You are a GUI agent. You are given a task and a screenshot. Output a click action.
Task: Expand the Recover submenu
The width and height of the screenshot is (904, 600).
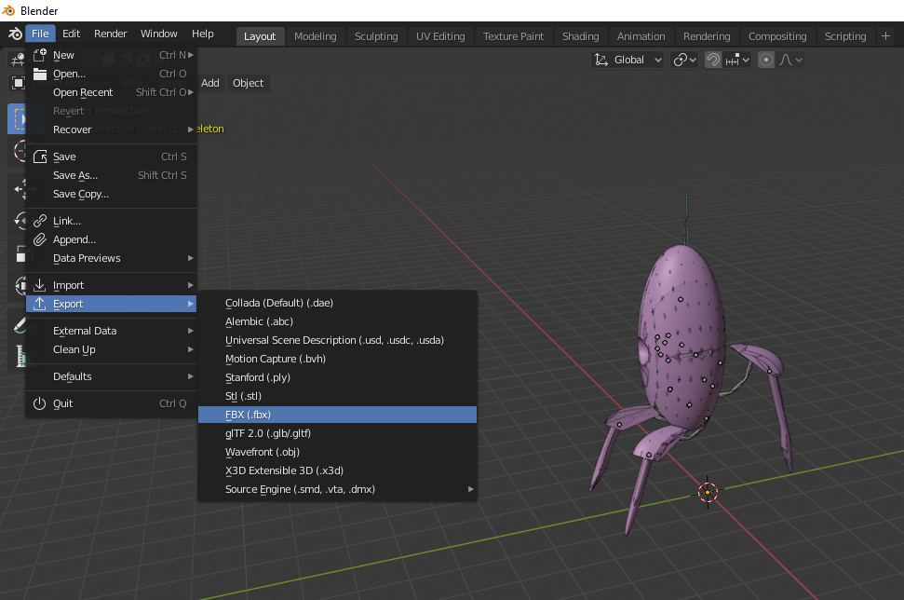pyautogui.click(x=190, y=130)
